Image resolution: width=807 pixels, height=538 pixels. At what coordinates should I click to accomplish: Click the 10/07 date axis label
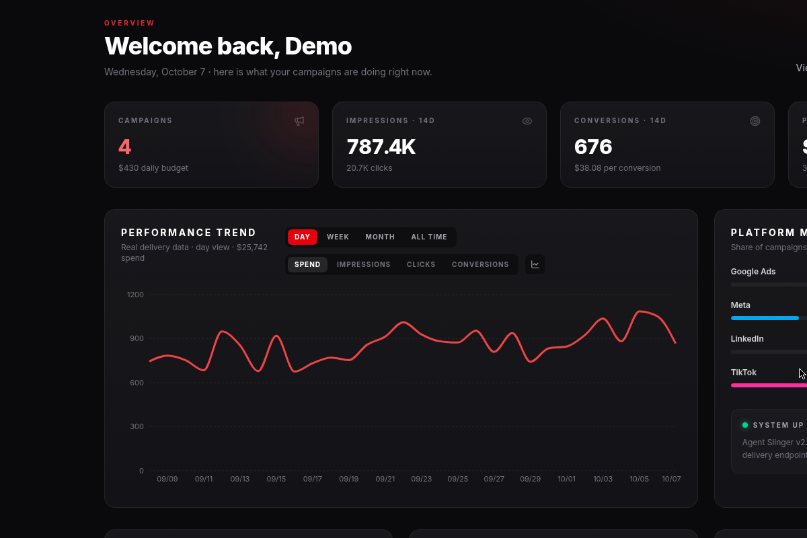671,479
